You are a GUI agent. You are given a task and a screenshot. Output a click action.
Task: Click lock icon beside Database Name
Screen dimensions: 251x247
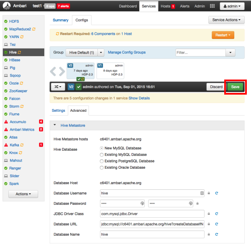click(x=209, y=234)
